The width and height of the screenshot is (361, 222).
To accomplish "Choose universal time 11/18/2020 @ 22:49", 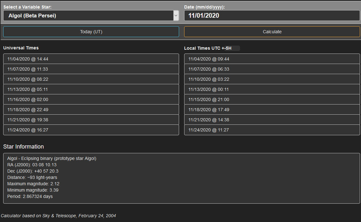I will (91, 110).
